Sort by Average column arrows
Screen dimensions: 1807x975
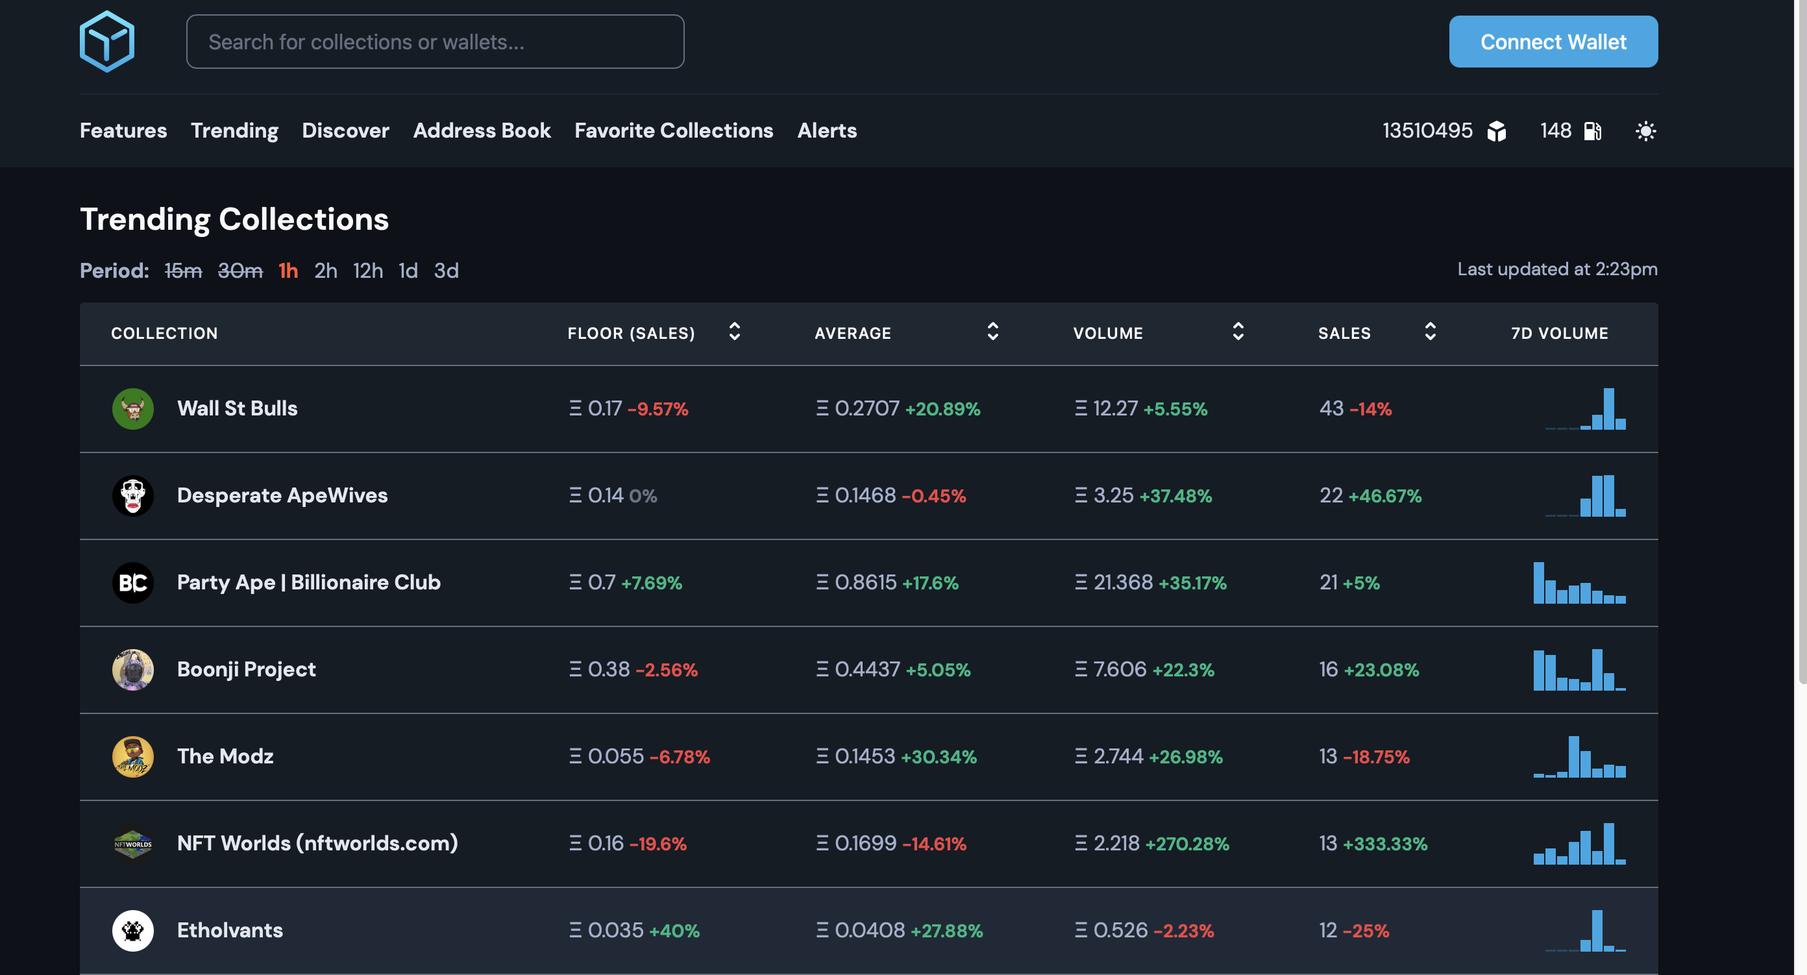coord(992,332)
